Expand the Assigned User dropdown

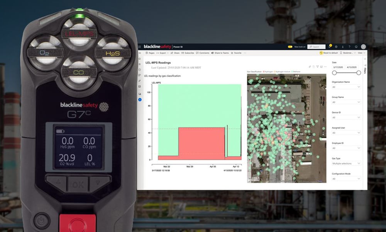click(346, 133)
